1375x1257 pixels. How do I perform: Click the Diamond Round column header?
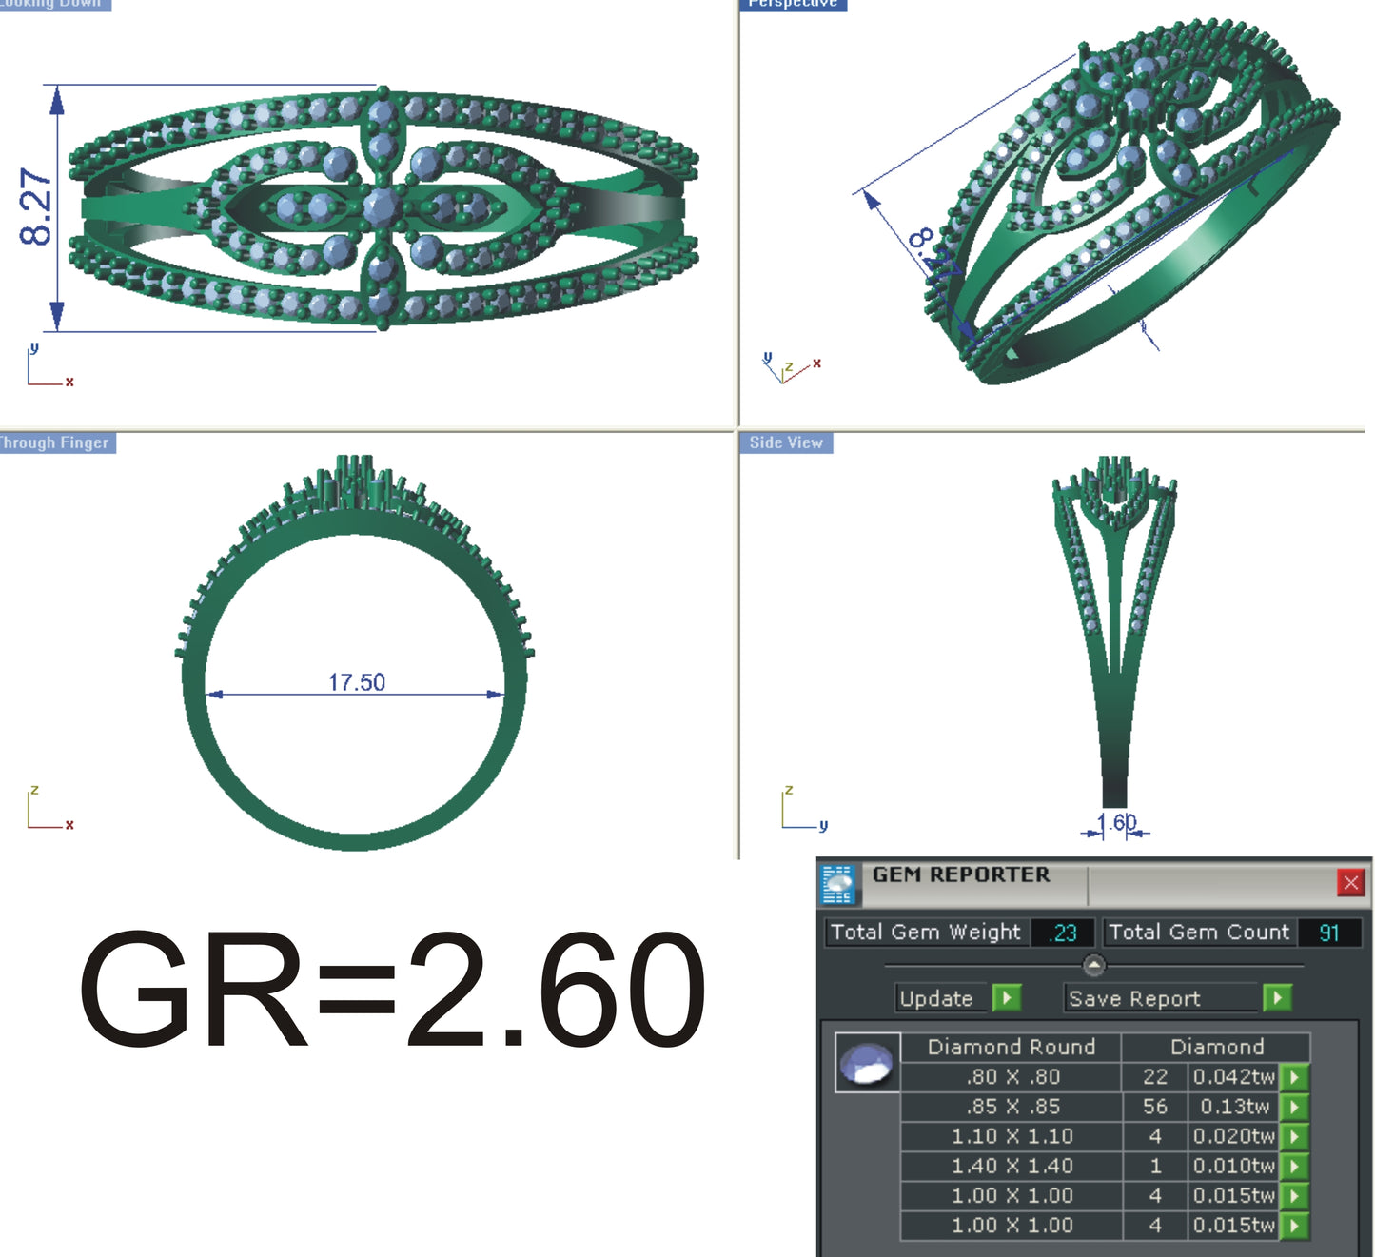tap(1011, 1047)
